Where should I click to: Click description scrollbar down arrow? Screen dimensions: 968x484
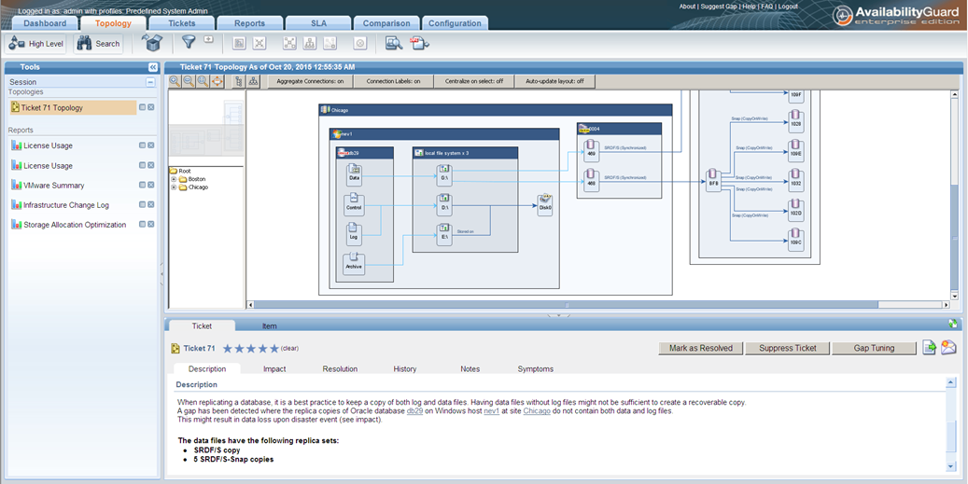pos(950,466)
